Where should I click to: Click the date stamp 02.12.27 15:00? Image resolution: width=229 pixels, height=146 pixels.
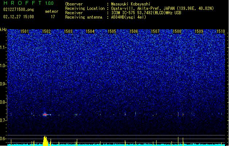click(19, 17)
